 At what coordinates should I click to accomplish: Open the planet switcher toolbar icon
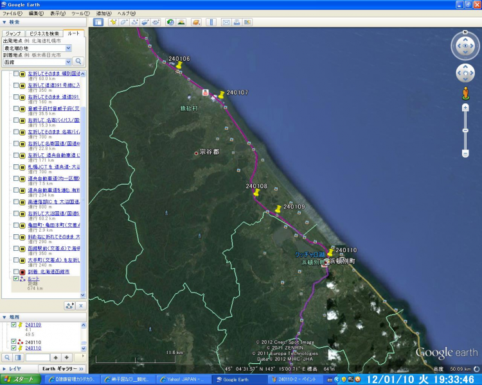pos(196,22)
